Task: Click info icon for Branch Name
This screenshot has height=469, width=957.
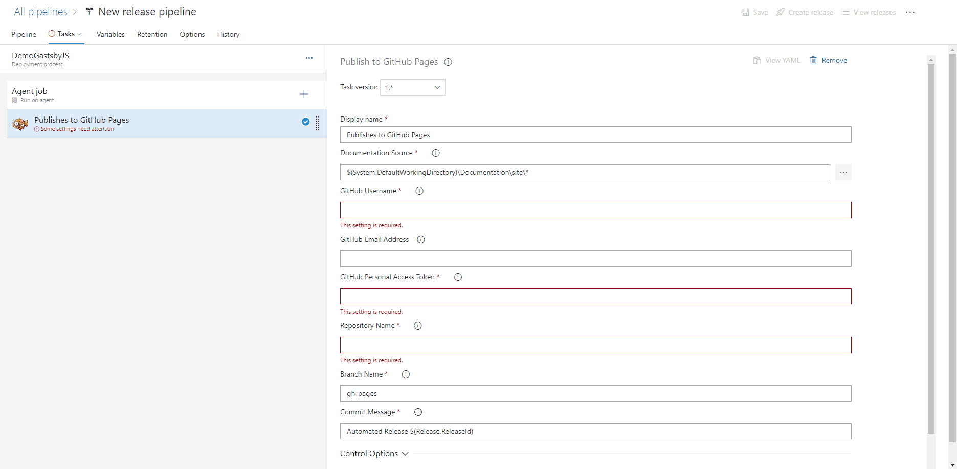Action: 406,374
